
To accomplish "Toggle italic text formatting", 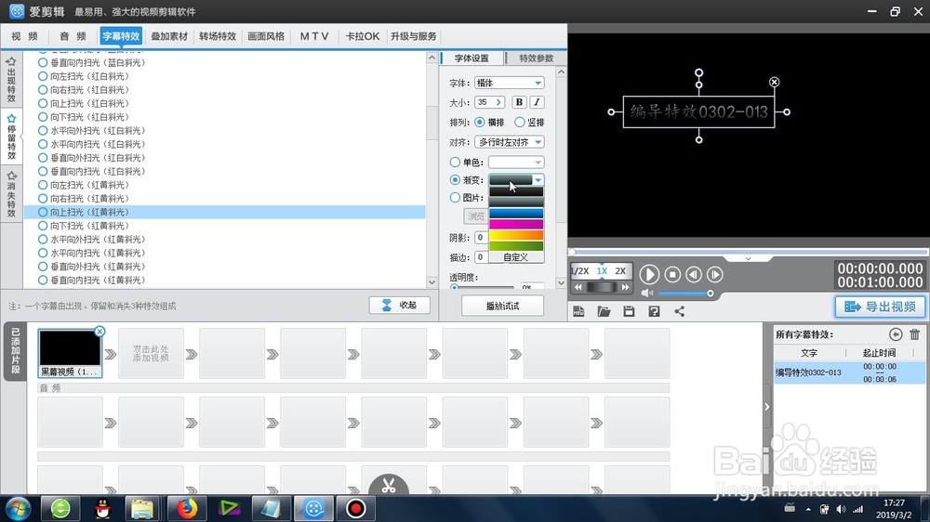I will (x=537, y=102).
